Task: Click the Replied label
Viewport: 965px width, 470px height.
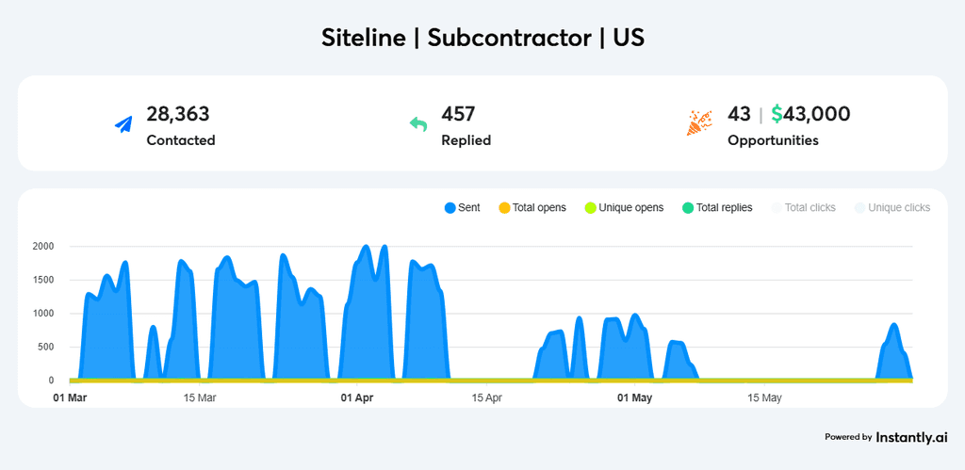Action: tap(466, 140)
